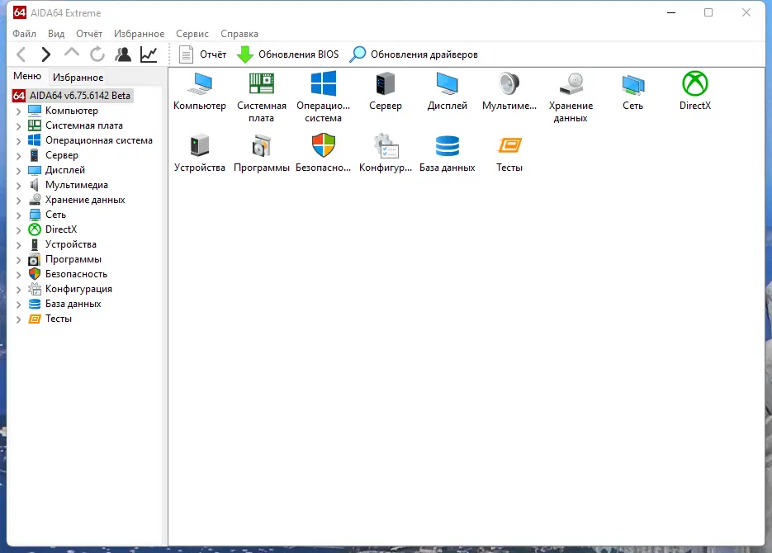Image resolution: width=772 pixels, height=553 pixels.
Task: Open the Сервер icon in main pane
Action: (x=386, y=84)
